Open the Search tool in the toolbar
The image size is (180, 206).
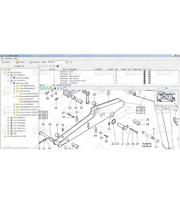tap(6, 62)
